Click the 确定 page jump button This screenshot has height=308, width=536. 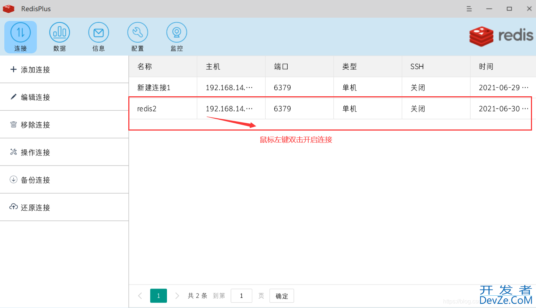pos(282,296)
